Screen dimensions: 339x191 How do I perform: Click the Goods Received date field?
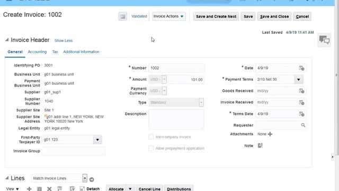tap(276, 91)
